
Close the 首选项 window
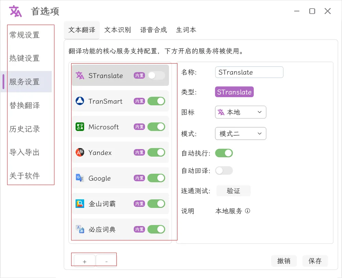click(328, 11)
